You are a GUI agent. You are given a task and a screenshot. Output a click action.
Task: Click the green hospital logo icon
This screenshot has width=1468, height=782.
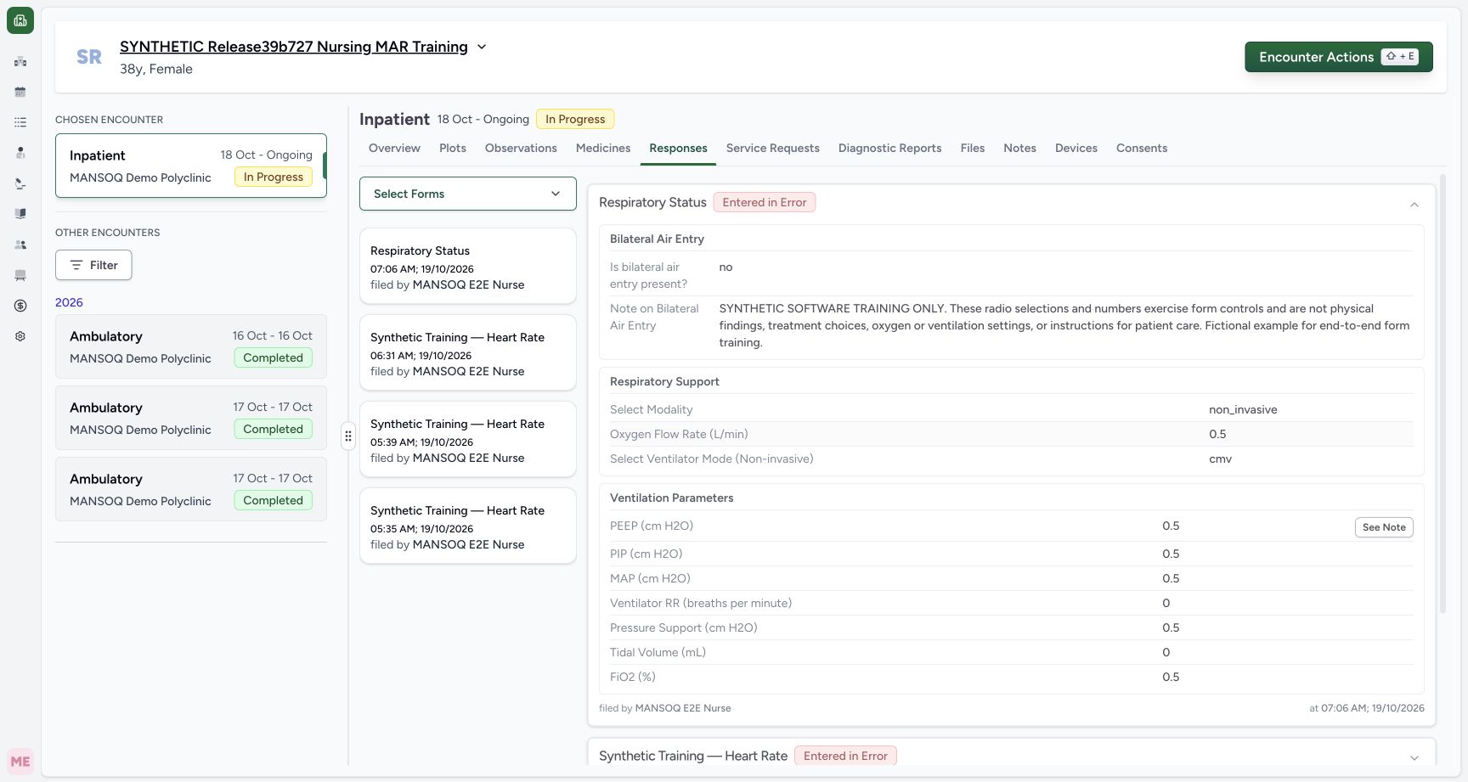click(20, 20)
